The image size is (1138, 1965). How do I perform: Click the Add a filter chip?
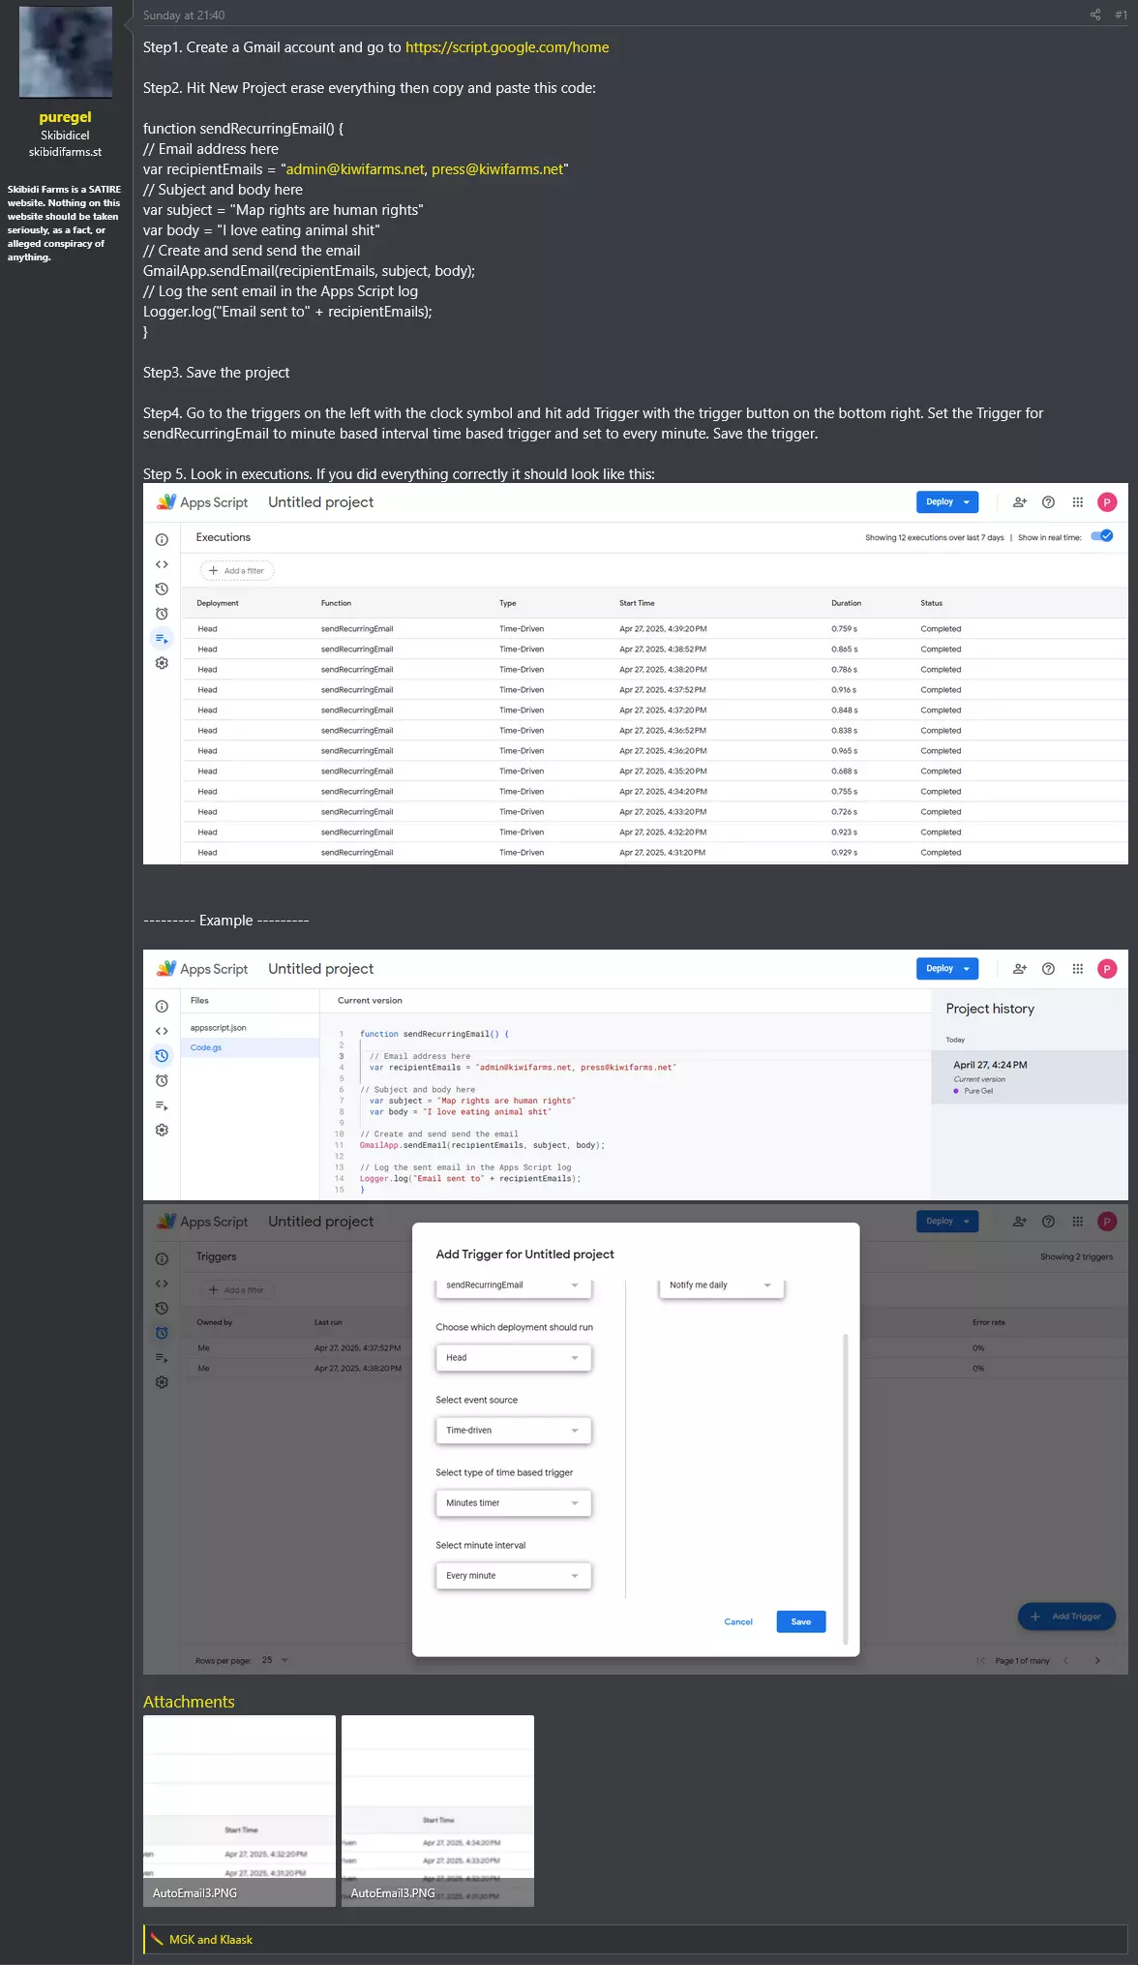[x=237, y=571]
